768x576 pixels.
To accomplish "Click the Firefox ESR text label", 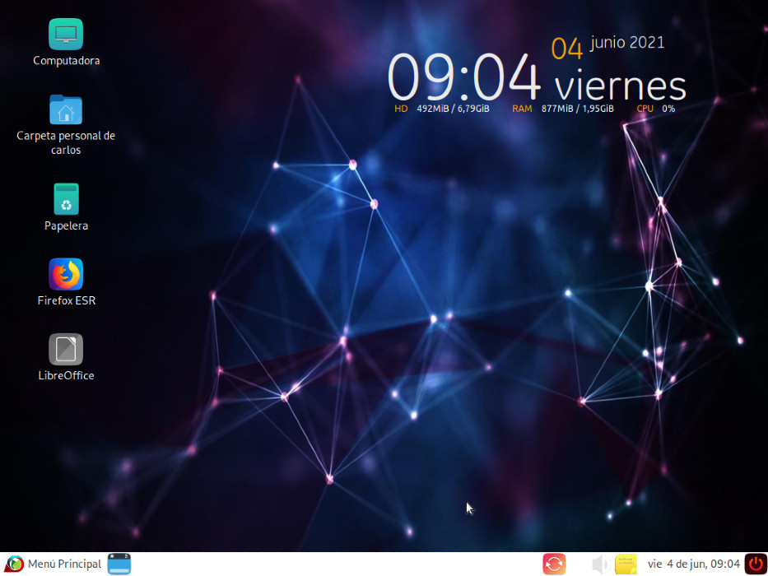I will [x=66, y=300].
